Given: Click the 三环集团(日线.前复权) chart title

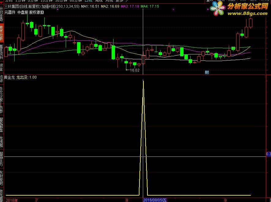Looking at the screenshot, I should pos(22,6).
